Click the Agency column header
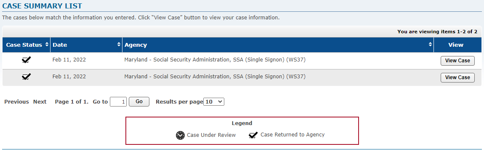484x152 pixels. 136,45
